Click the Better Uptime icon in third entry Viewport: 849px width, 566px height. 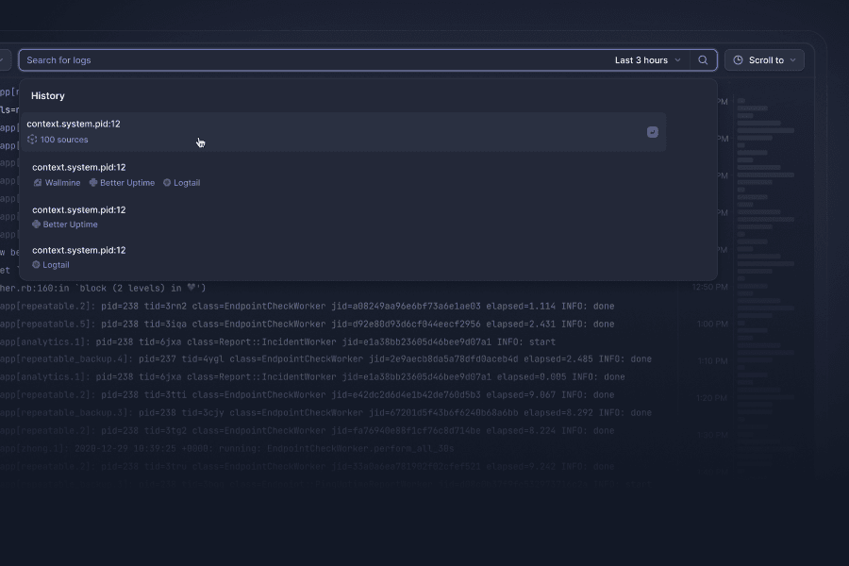[x=37, y=225]
